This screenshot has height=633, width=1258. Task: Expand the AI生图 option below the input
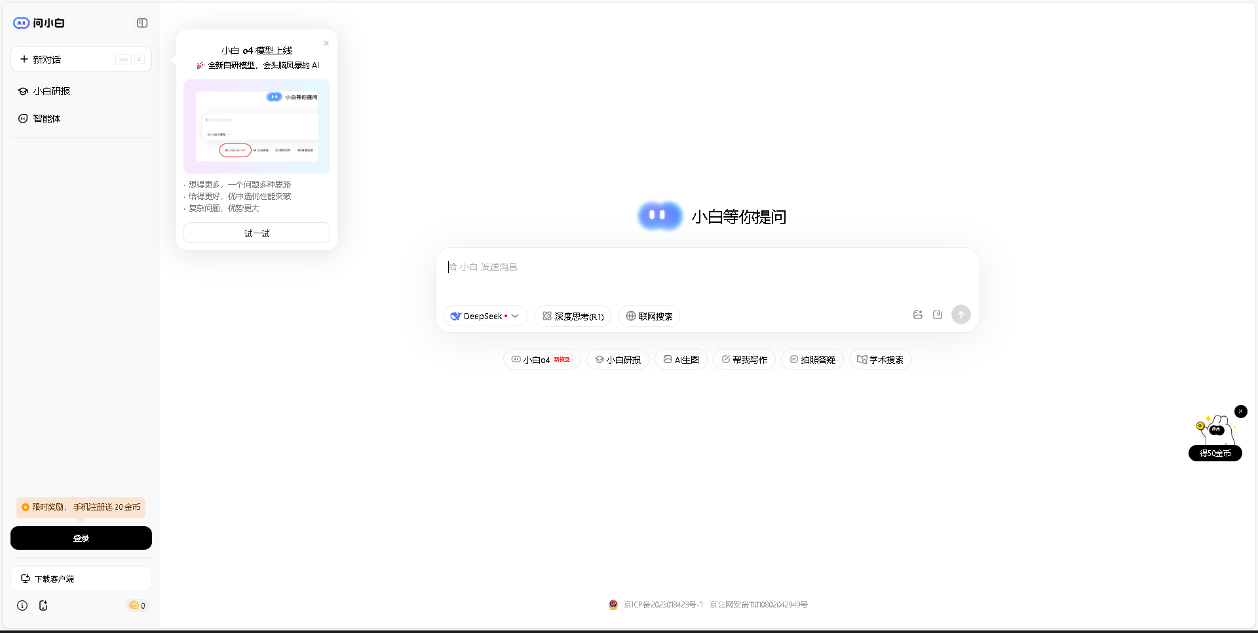681,359
